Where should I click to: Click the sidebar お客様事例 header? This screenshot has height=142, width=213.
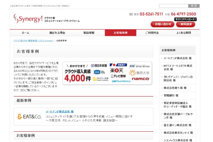click(177, 50)
